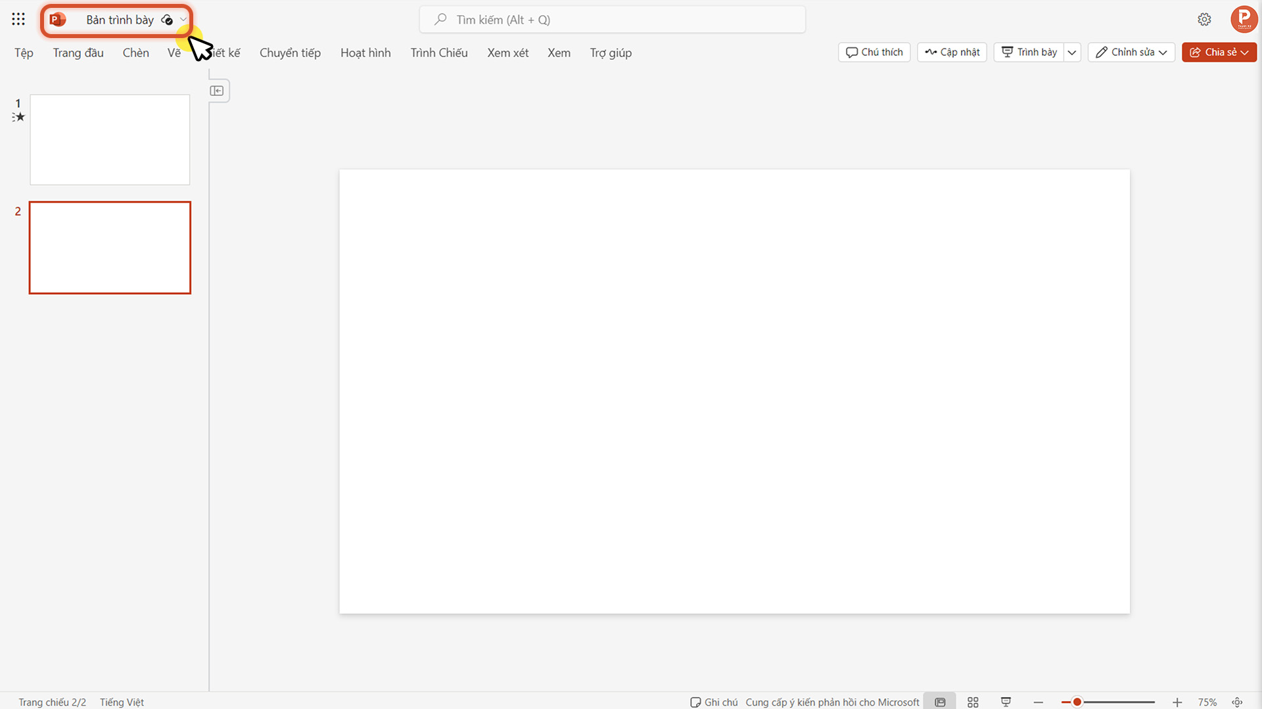1262x709 pixels.
Task: Select the normal view icon in status bar
Action: coord(939,701)
